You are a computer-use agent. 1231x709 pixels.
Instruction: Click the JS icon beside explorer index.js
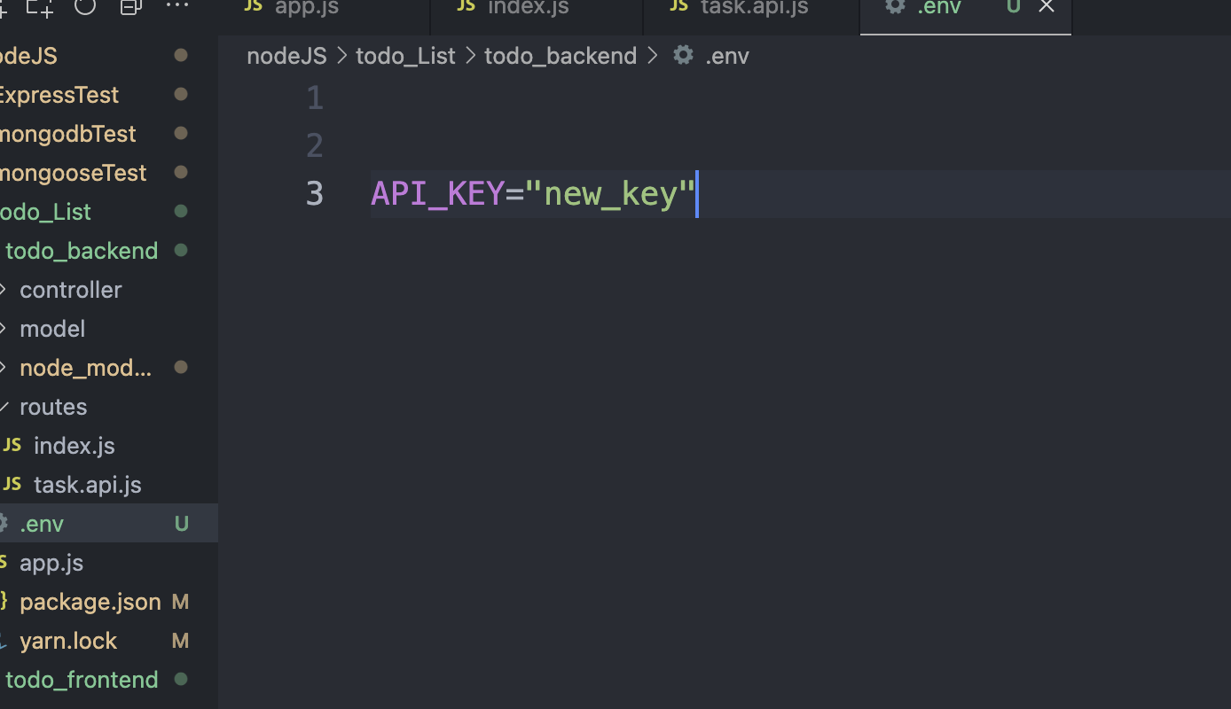point(12,445)
